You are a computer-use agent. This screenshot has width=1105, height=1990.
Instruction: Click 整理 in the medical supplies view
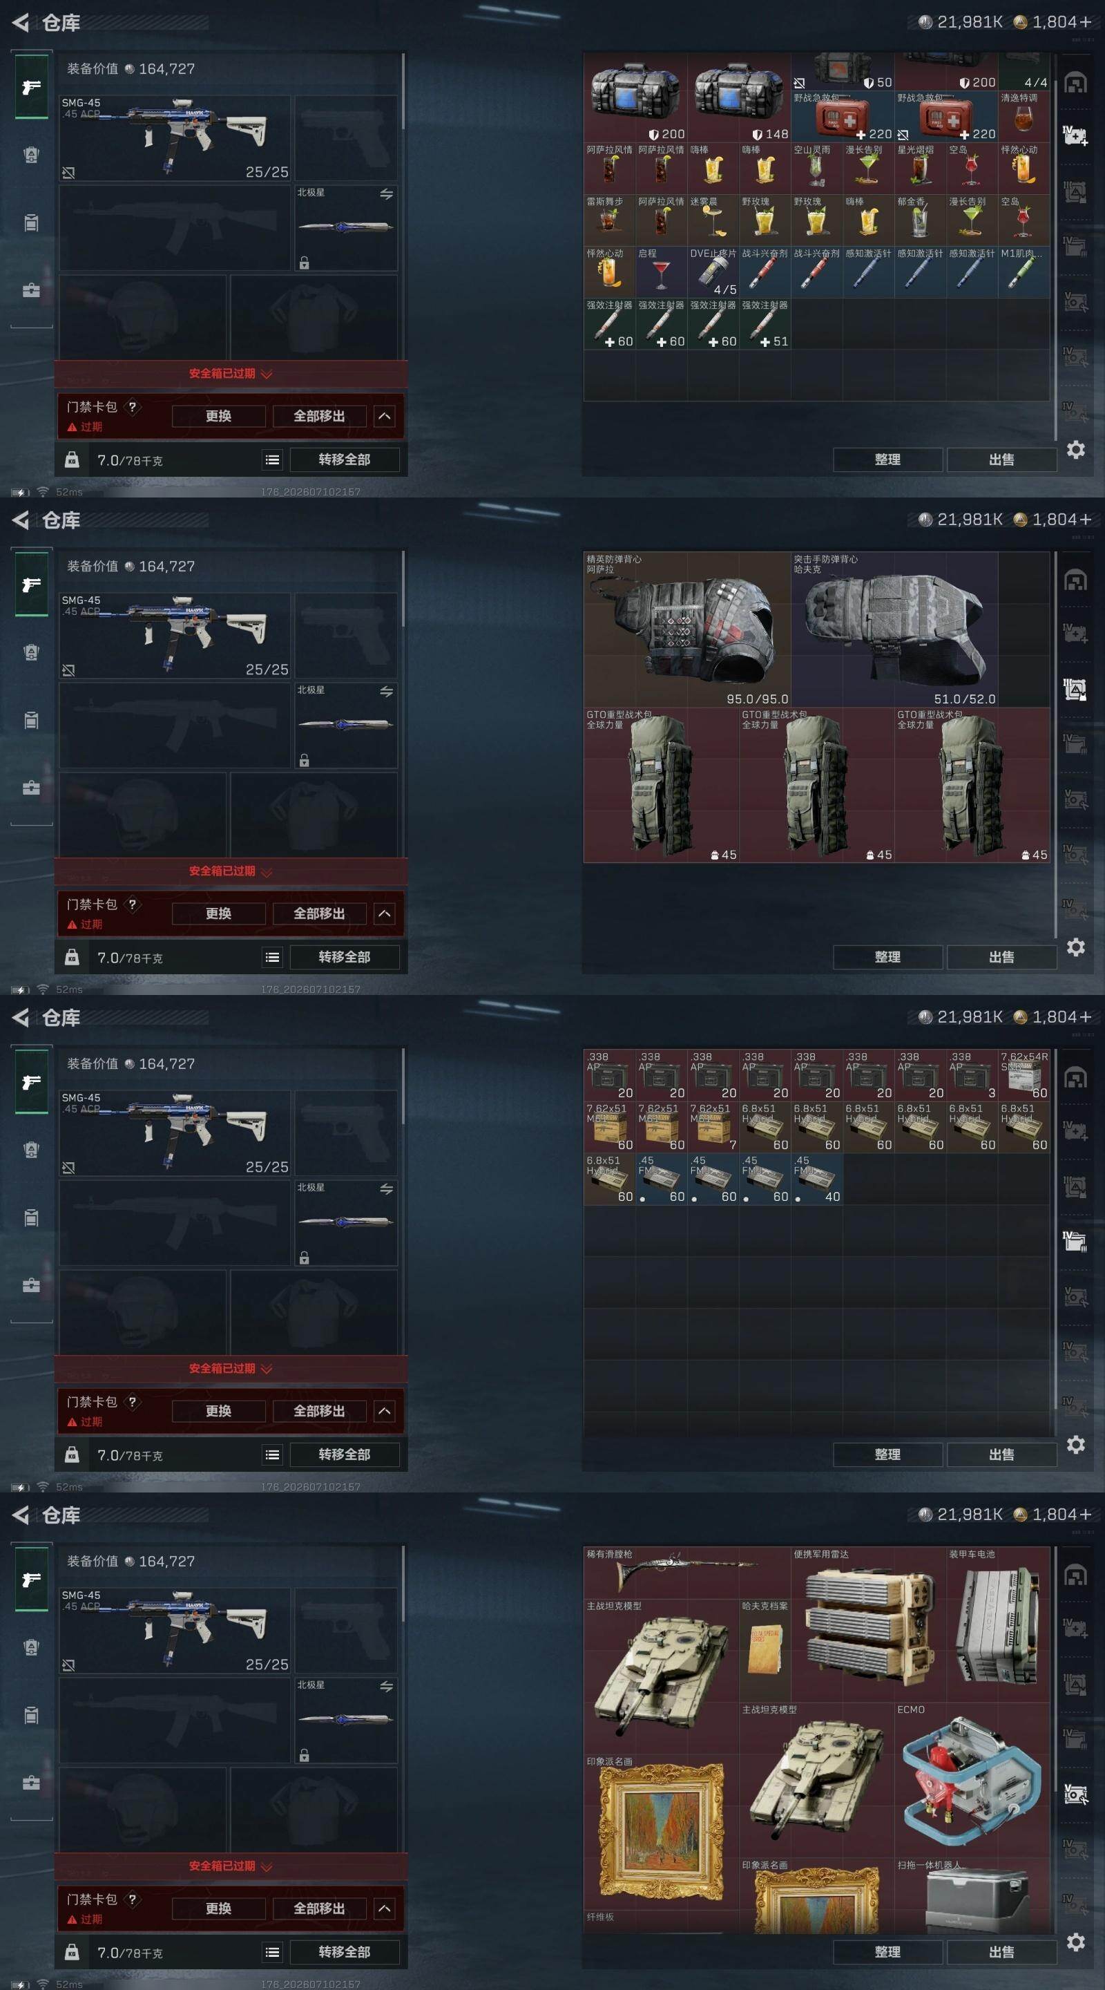click(x=887, y=459)
